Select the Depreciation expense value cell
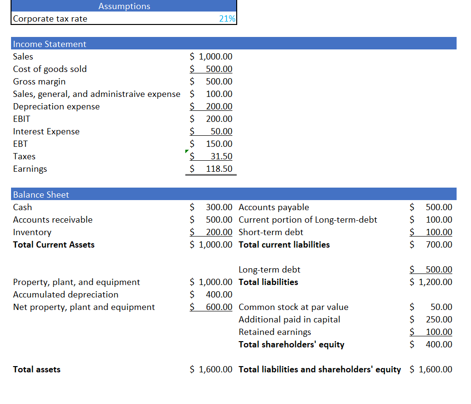 coord(211,106)
